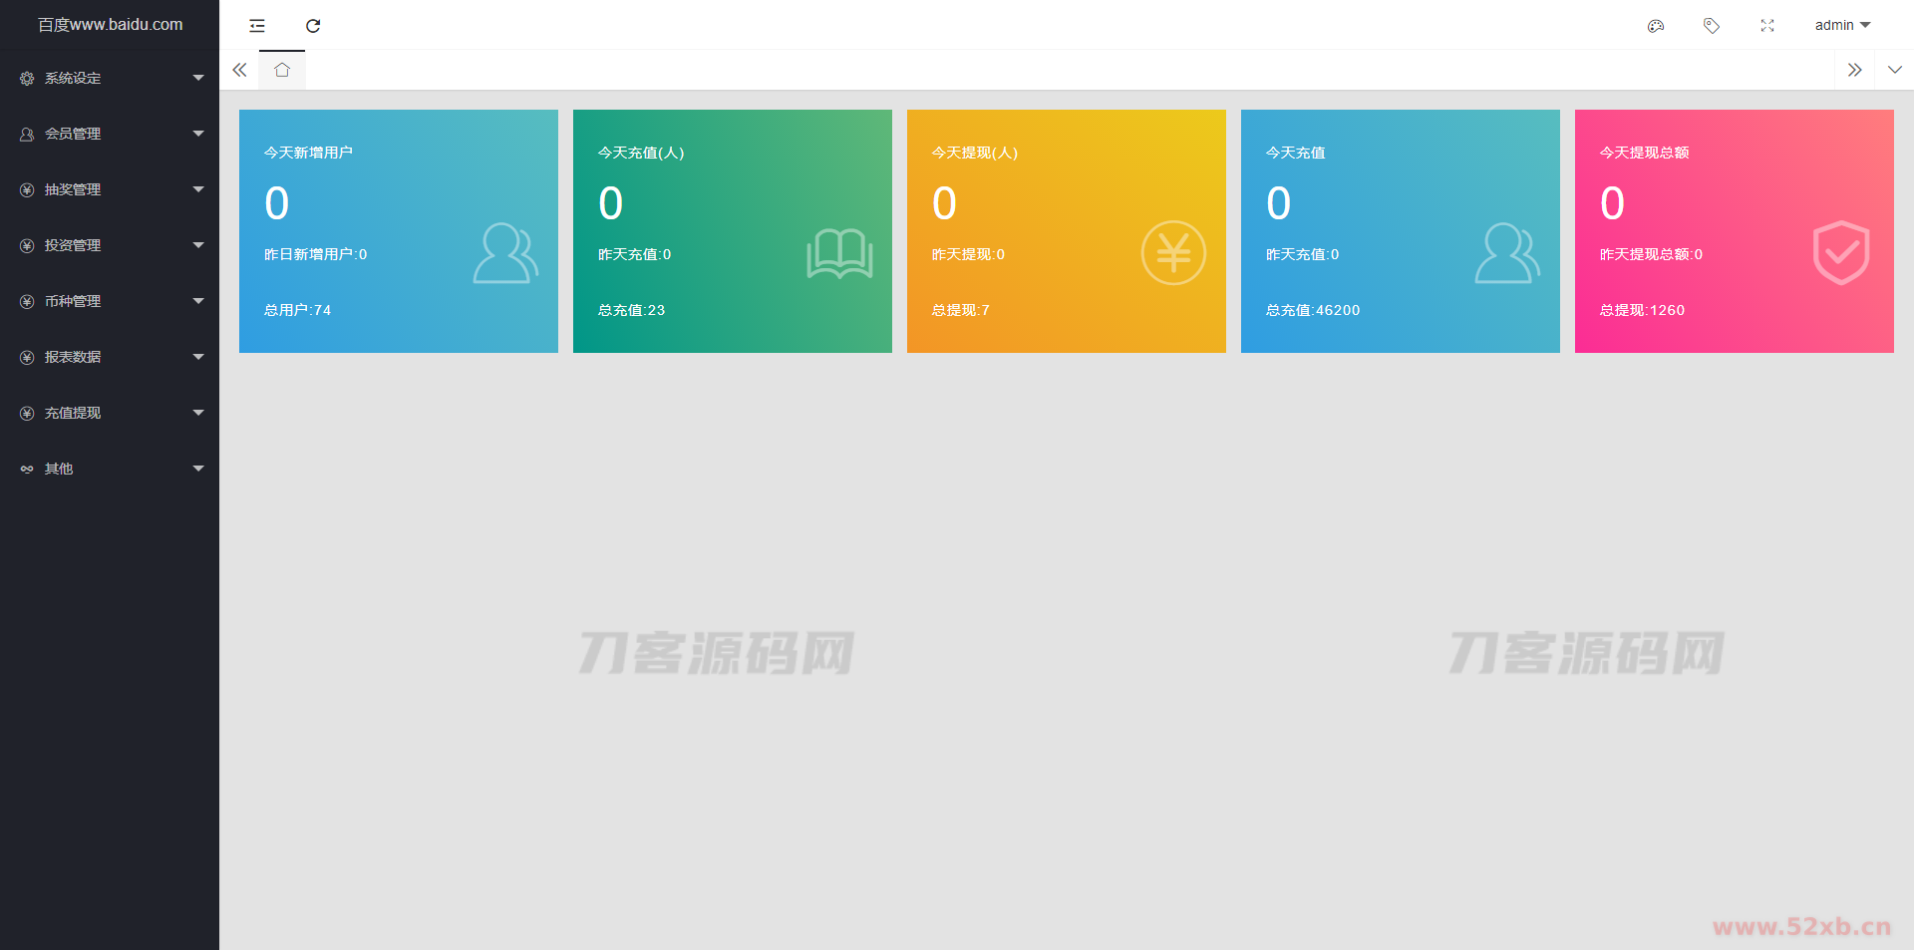1914x950 pixels.
Task: Open the 币种管理 menu item
Action: coord(73,300)
